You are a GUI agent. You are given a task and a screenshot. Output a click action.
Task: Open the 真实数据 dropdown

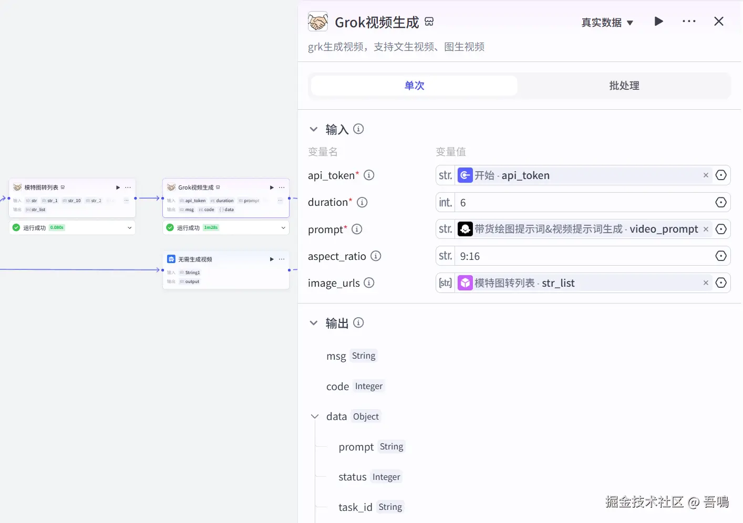607,23
